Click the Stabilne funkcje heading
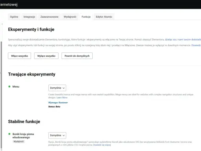The image size is (201, 151). tap(24, 122)
